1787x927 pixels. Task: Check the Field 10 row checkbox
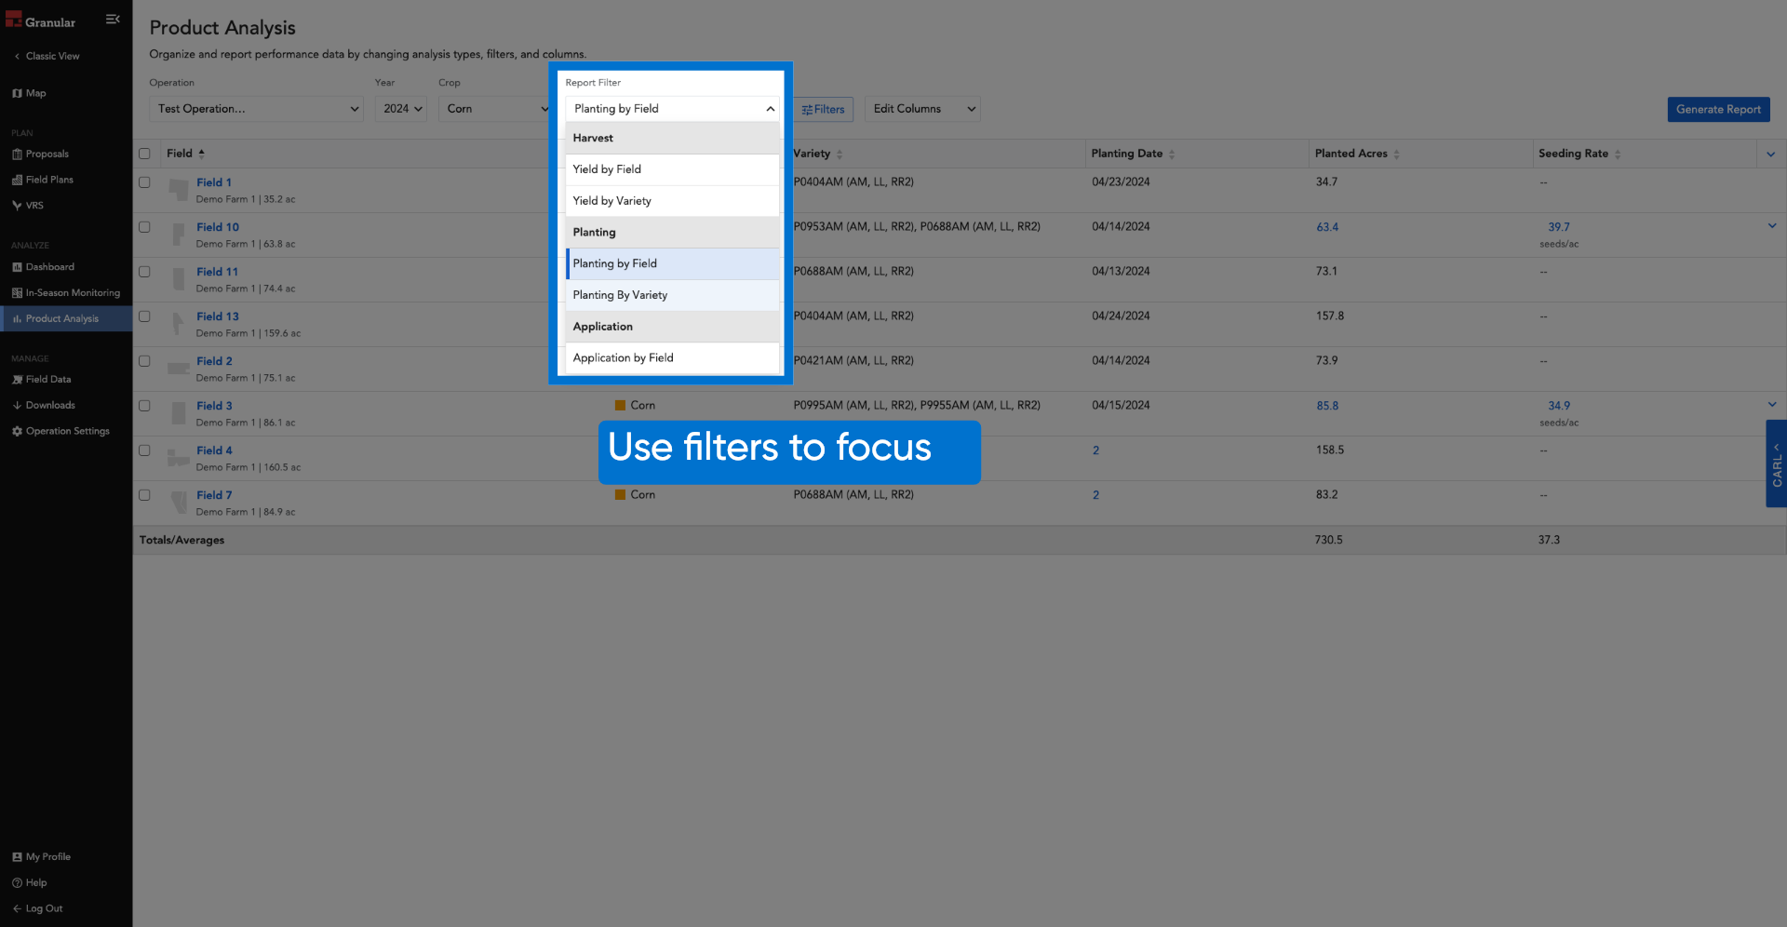pos(144,227)
